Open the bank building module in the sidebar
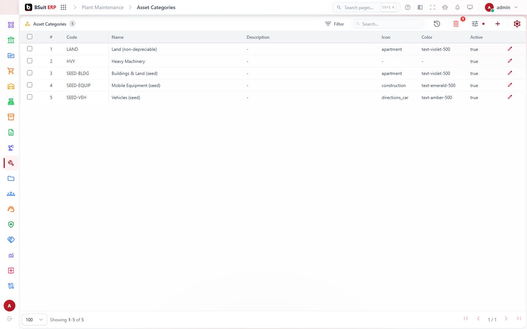Viewport: 527px width, 329px height. [x=11, y=40]
